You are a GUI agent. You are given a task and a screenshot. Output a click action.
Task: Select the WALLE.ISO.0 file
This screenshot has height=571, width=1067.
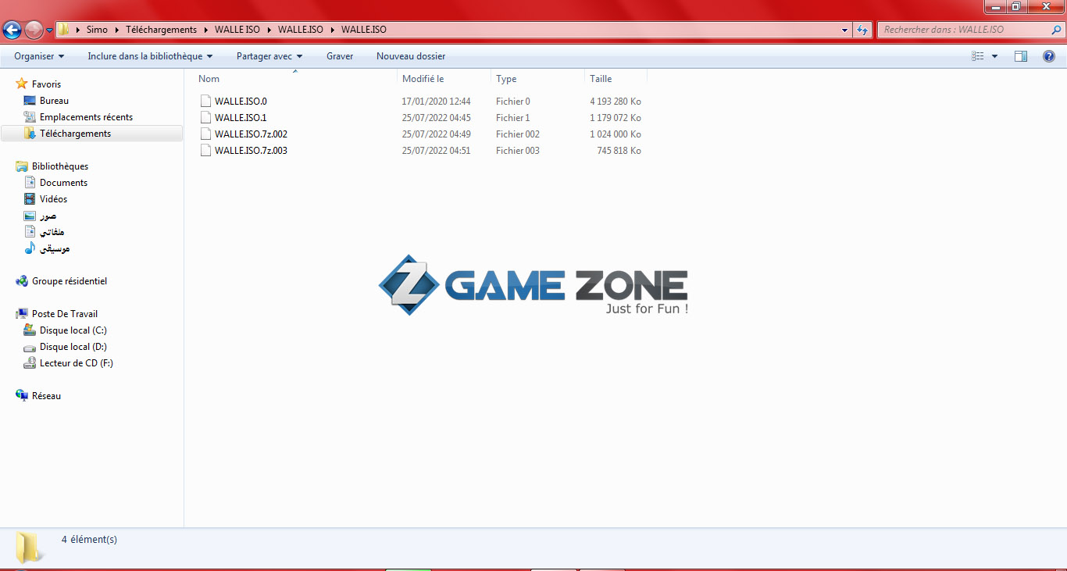click(241, 102)
